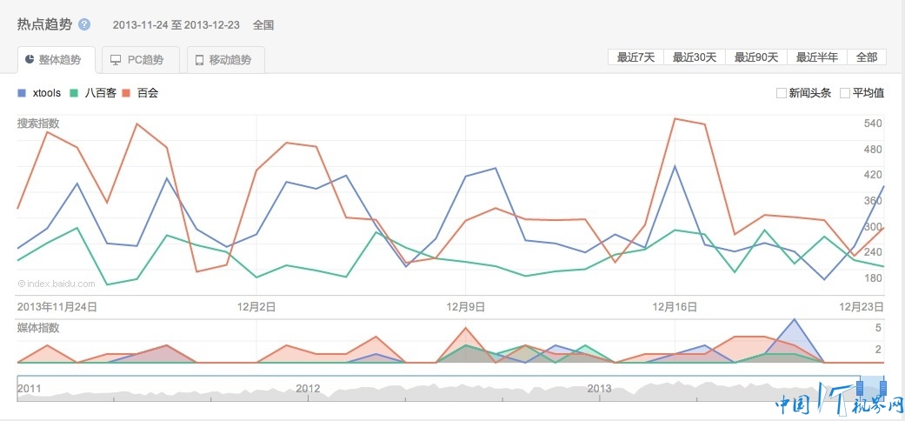Click the 全国 region label
Image resolution: width=905 pixels, height=421 pixels.
pyautogui.click(x=263, y=25)
